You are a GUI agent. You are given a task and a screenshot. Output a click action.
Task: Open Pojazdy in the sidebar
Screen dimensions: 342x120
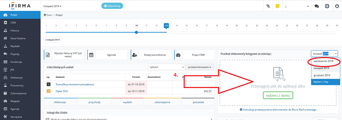20,54
